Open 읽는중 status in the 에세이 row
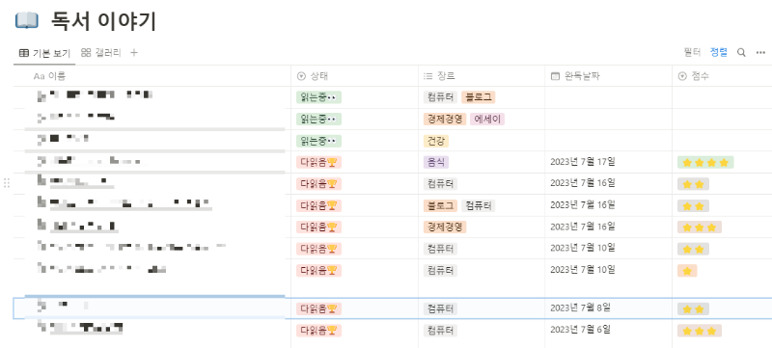The height and width of the screenshot is (348, 772). tap(318, 119)
